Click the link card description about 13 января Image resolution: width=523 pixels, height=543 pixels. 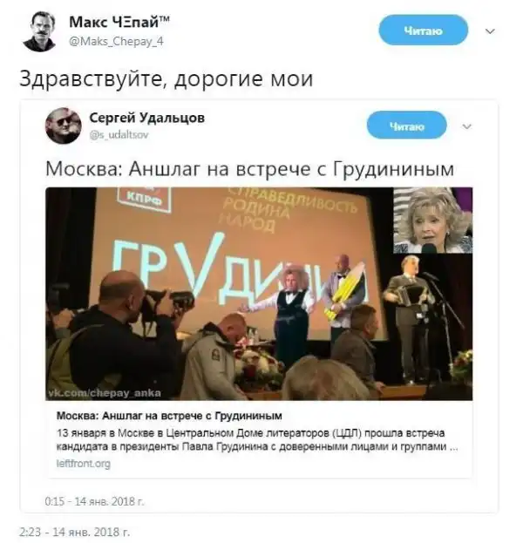click(257, 440)
